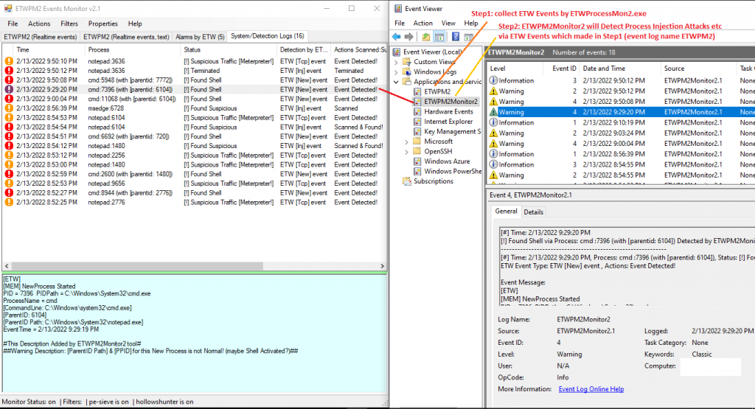The height and width of the screenshot is (409, 755).
Task: Open the Properties menu
Action: [103, 24]
